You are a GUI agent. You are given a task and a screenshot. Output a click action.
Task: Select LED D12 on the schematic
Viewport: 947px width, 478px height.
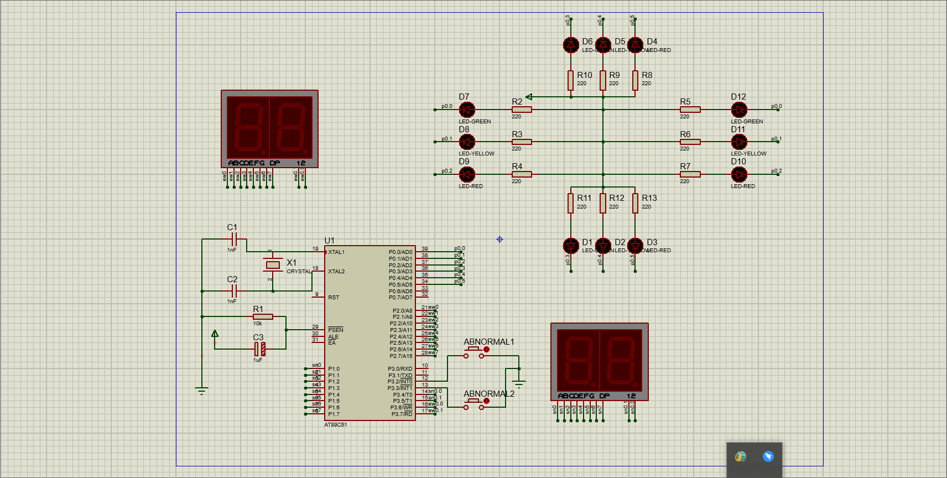click(739, 110)
